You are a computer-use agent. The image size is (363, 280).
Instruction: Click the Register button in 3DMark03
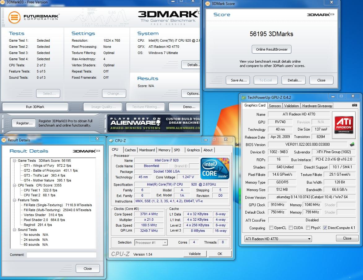tap(24, 123)
